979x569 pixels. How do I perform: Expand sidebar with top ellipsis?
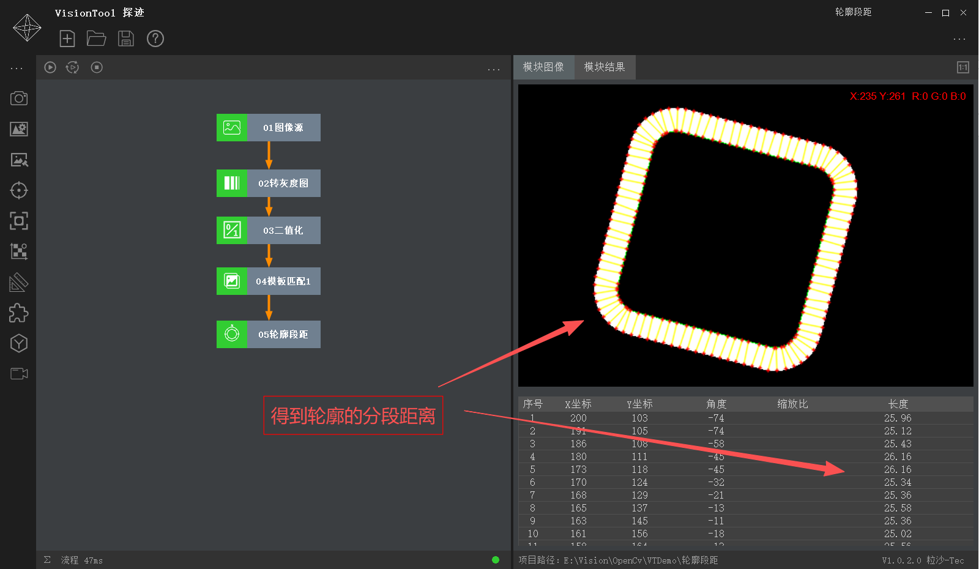(x=17, y=69)
